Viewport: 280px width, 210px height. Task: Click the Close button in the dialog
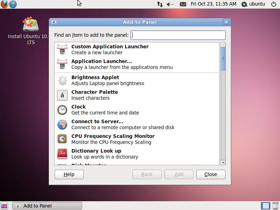[211, 174]
